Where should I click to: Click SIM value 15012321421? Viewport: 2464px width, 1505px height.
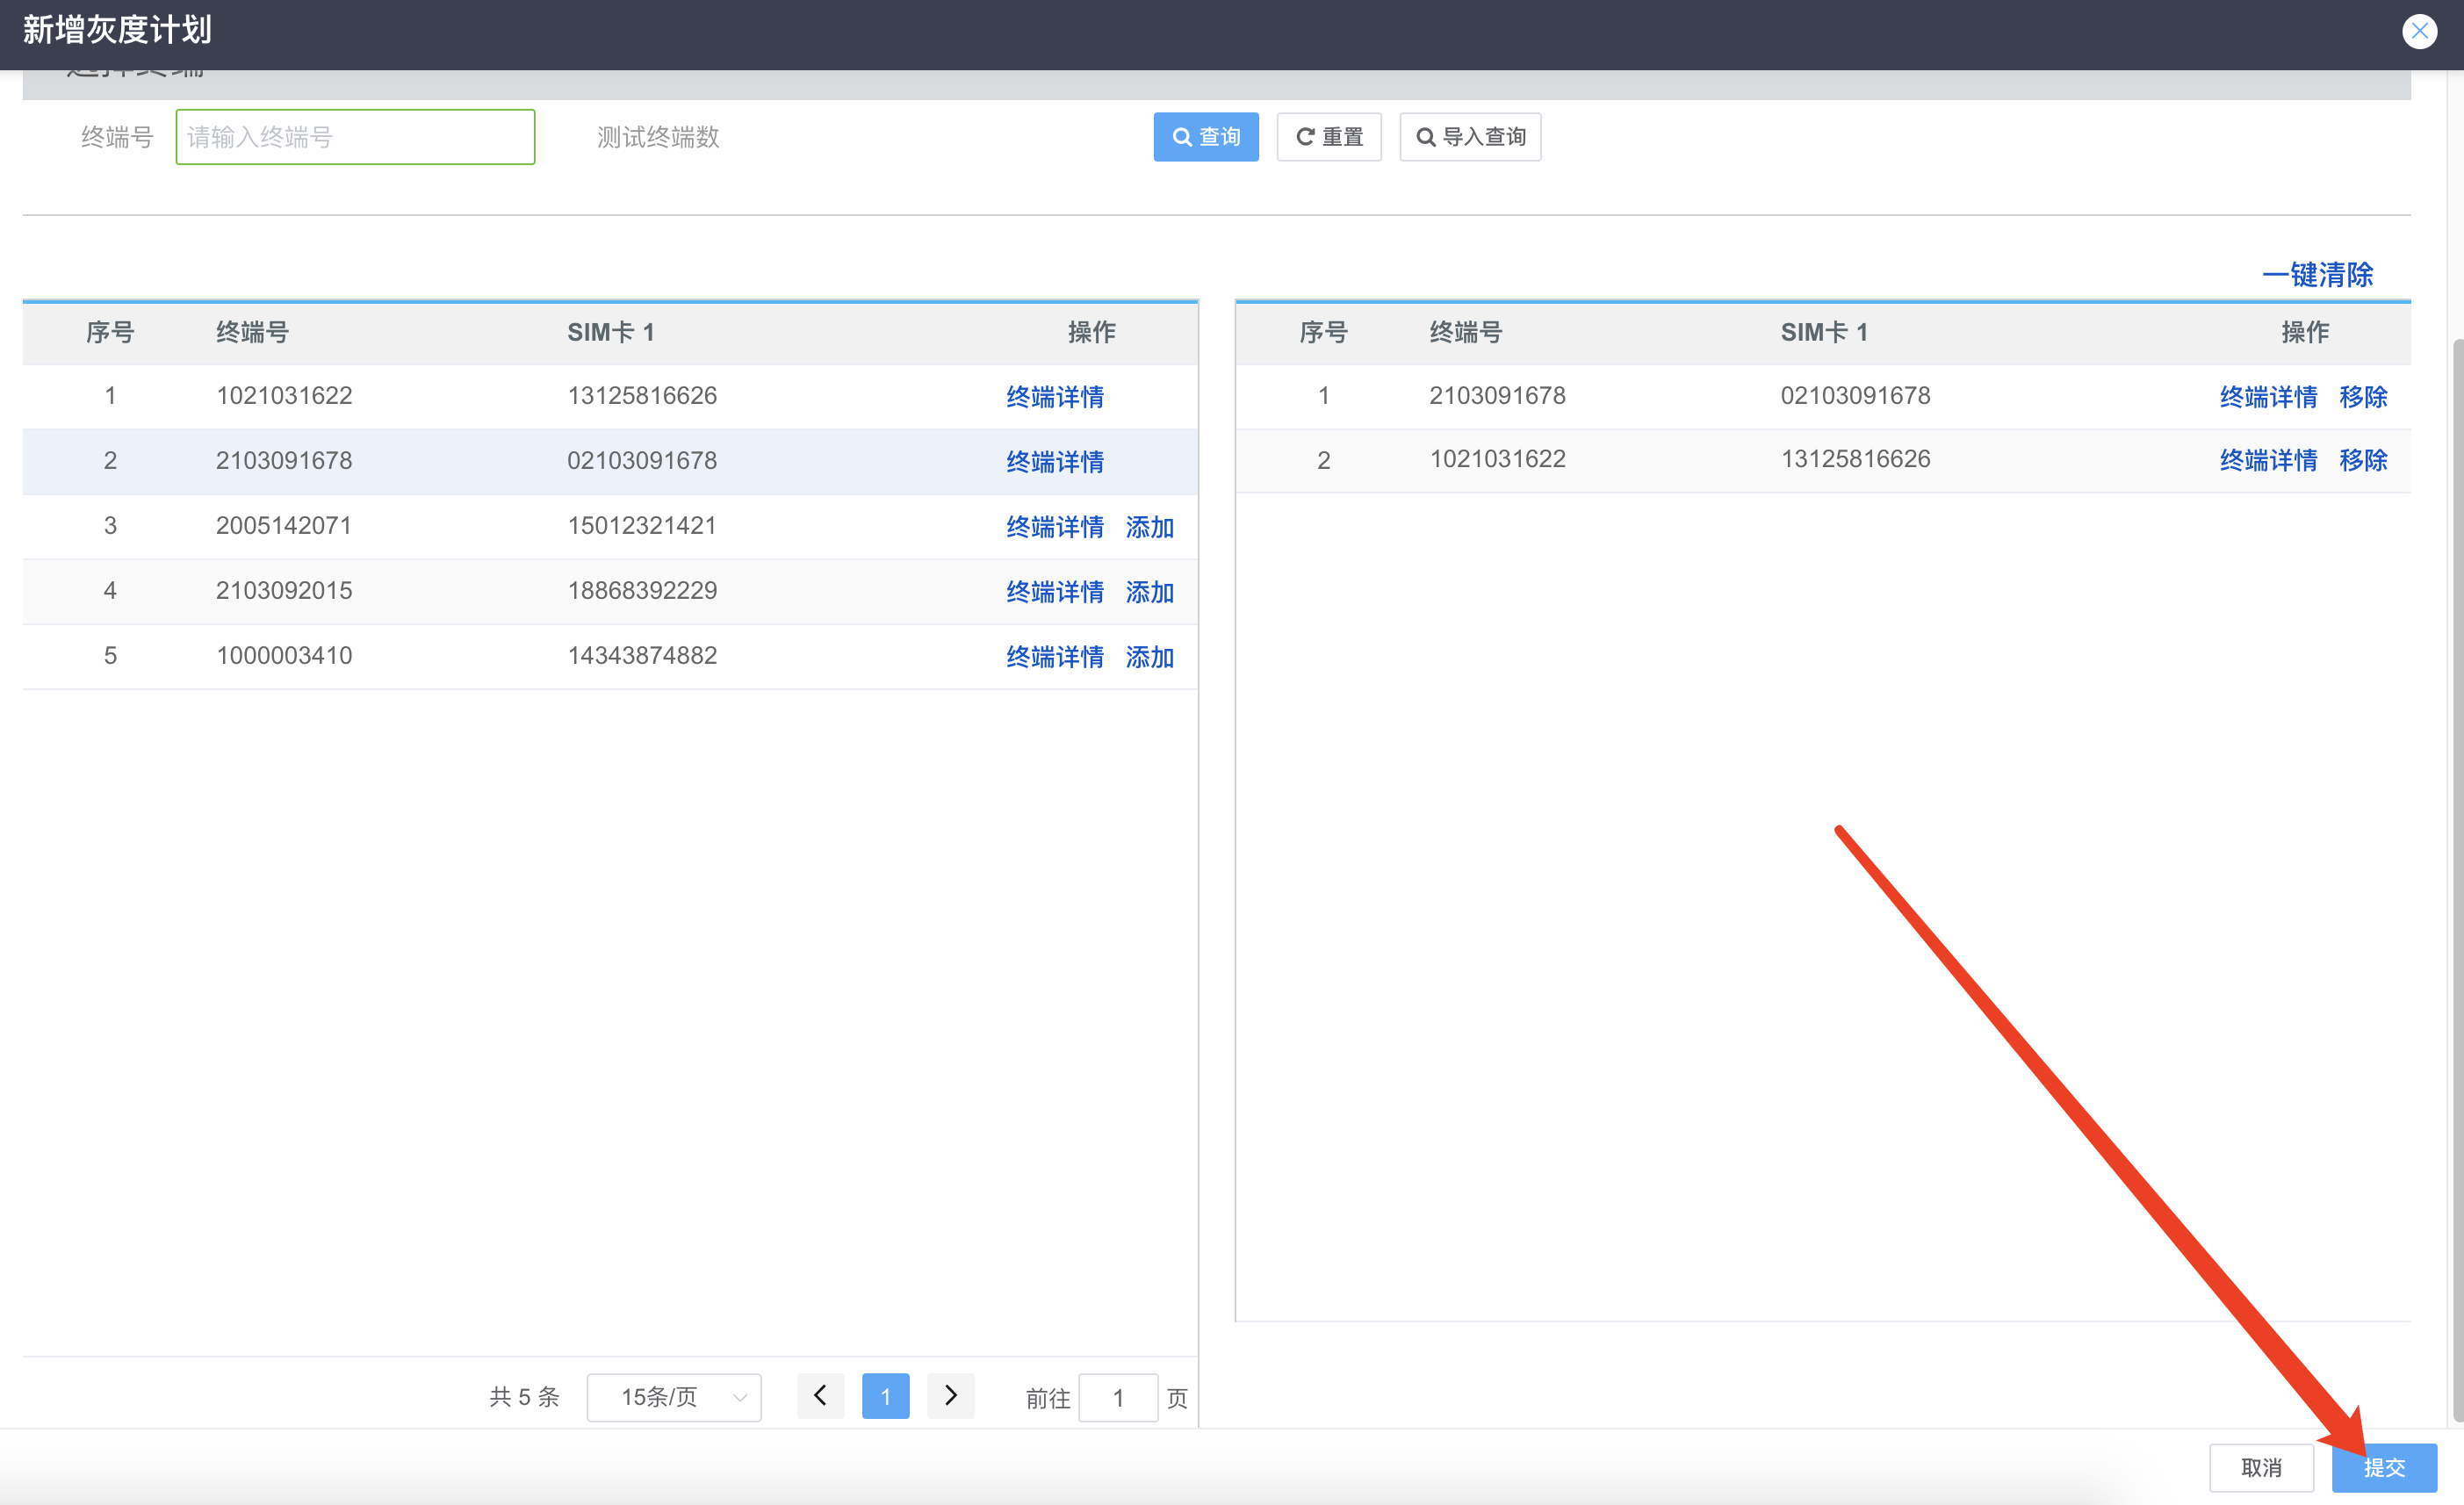click(642, 526)
